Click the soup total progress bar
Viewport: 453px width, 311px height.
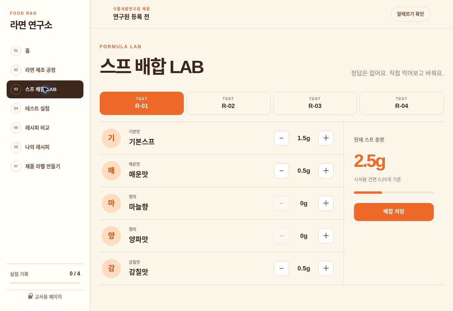pyautogui.click(x=394, y=192)
